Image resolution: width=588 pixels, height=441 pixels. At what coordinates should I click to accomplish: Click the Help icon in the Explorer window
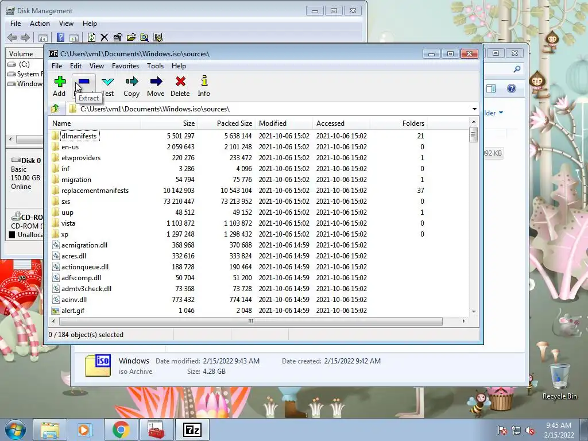(x=512, y=88)
